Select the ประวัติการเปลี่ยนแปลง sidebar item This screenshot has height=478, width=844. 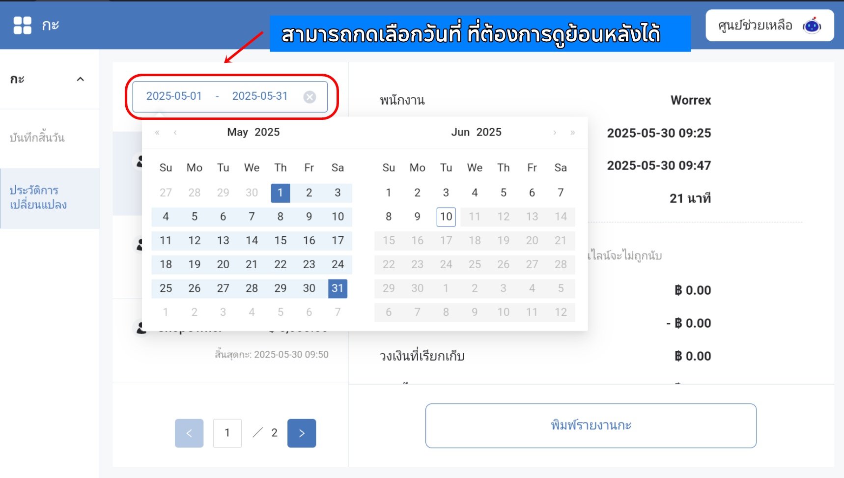click(x=50, y=198)
